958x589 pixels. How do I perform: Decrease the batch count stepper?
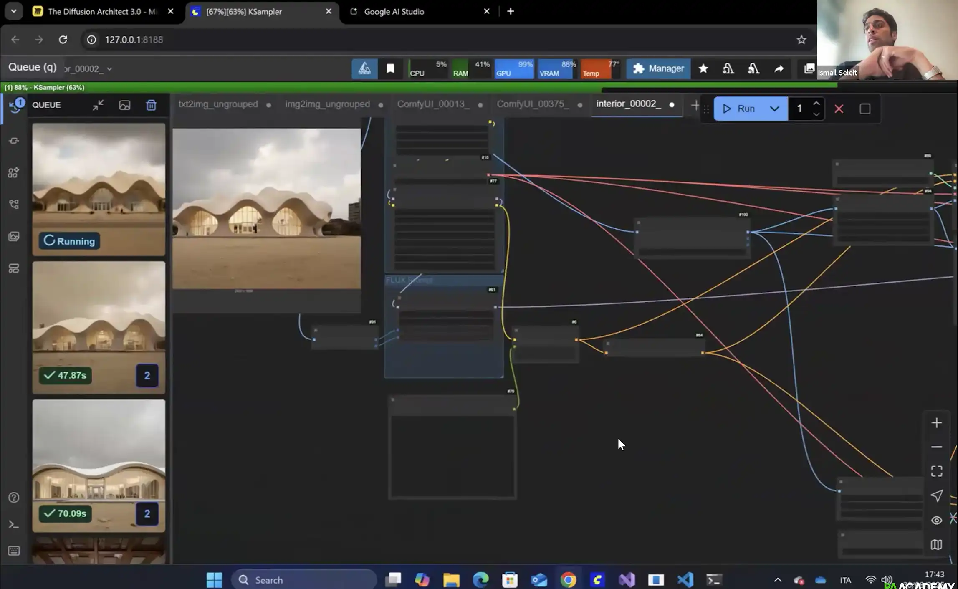coord(816,114)
